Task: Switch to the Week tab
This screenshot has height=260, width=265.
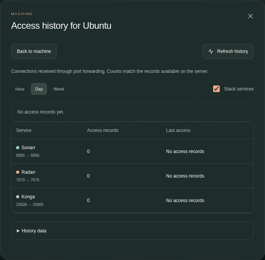Action: pos(59,89)
